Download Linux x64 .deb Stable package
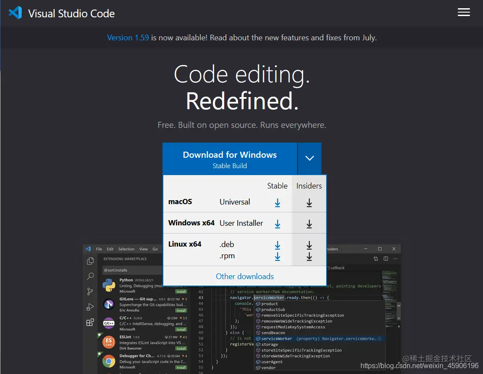Image resolution: width=483 pixels, height=374 pixels. point(277,245)
